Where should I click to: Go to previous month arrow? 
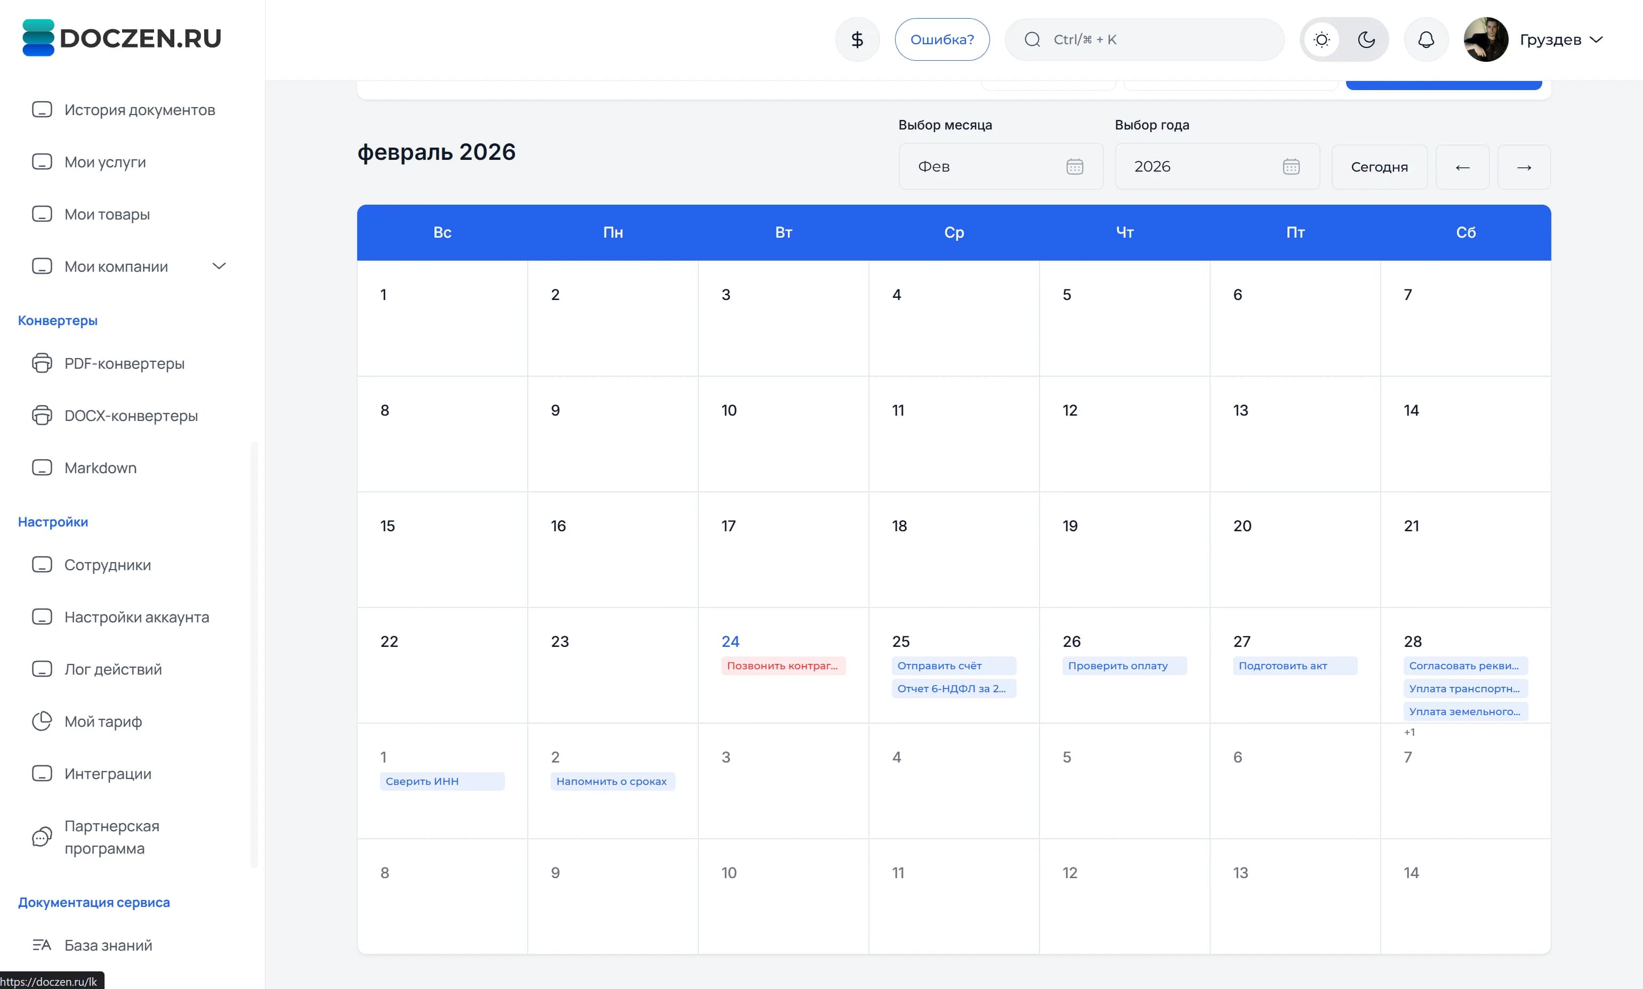tap(1462, 167)
